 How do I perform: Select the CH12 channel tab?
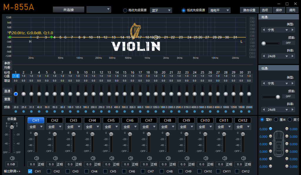tap(243, 120)
